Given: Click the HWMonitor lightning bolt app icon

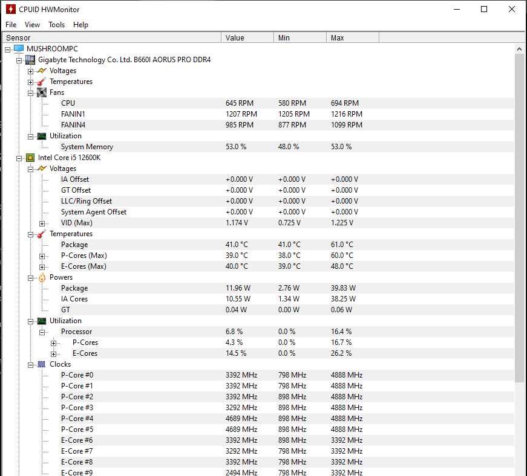Looking at the screenshot, I should [x=11, y=9].
